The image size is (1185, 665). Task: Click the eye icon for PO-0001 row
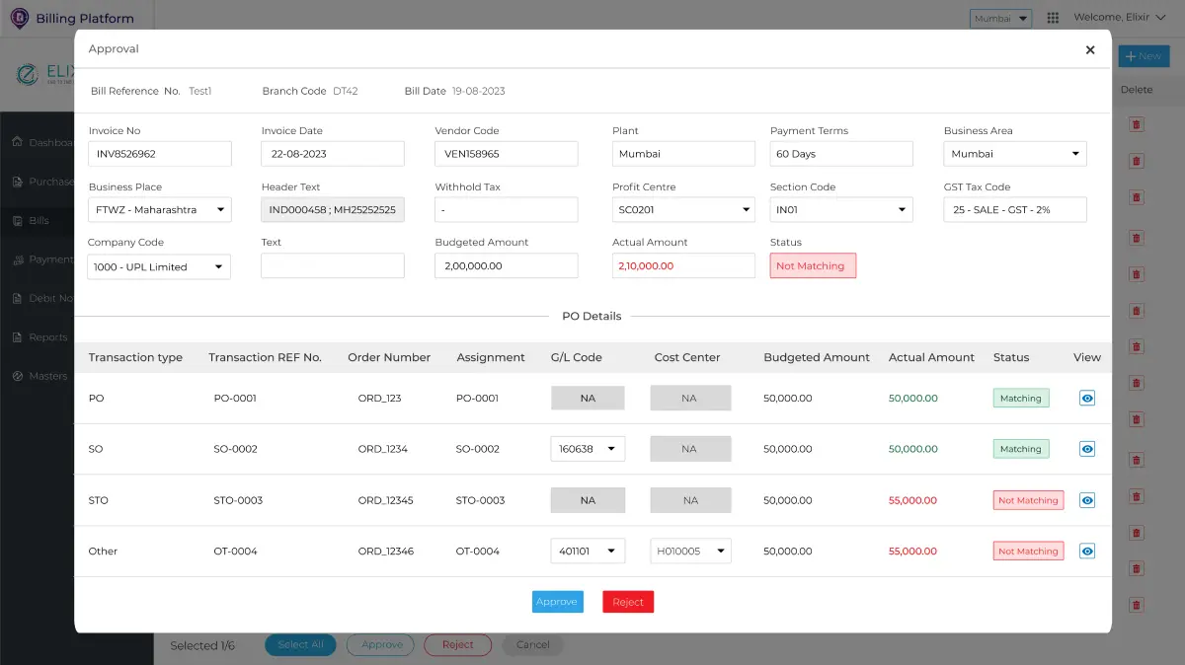click(x=1086, y=399)
